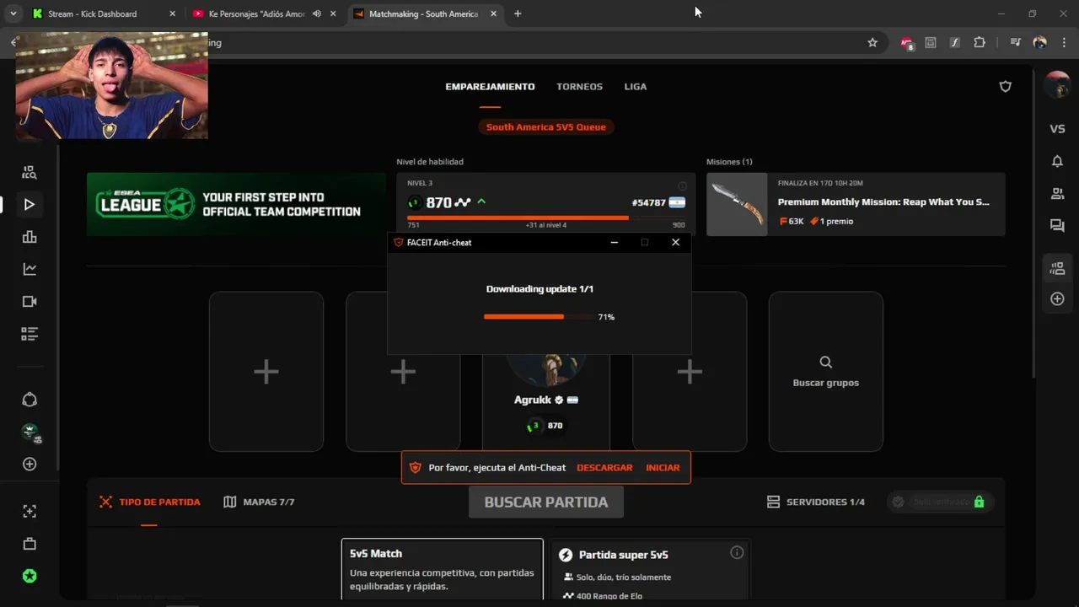Switch to LIGA tab
The image size is (1079, 607).
pyautogui.click(x=636, y=87)
